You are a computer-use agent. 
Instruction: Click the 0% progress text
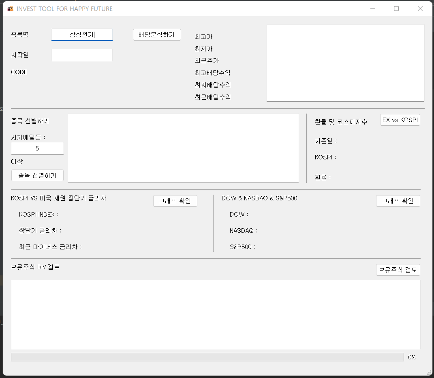tap(412, 357)
